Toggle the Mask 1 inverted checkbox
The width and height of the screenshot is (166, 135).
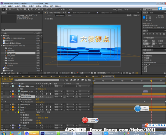[45, 112]
